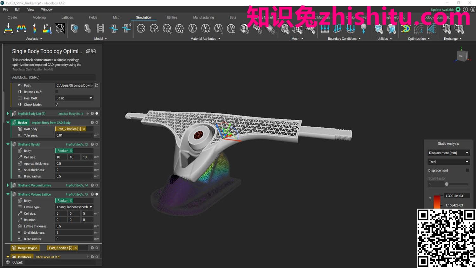Click the last Exchange export FE icon

click(459, 29)
